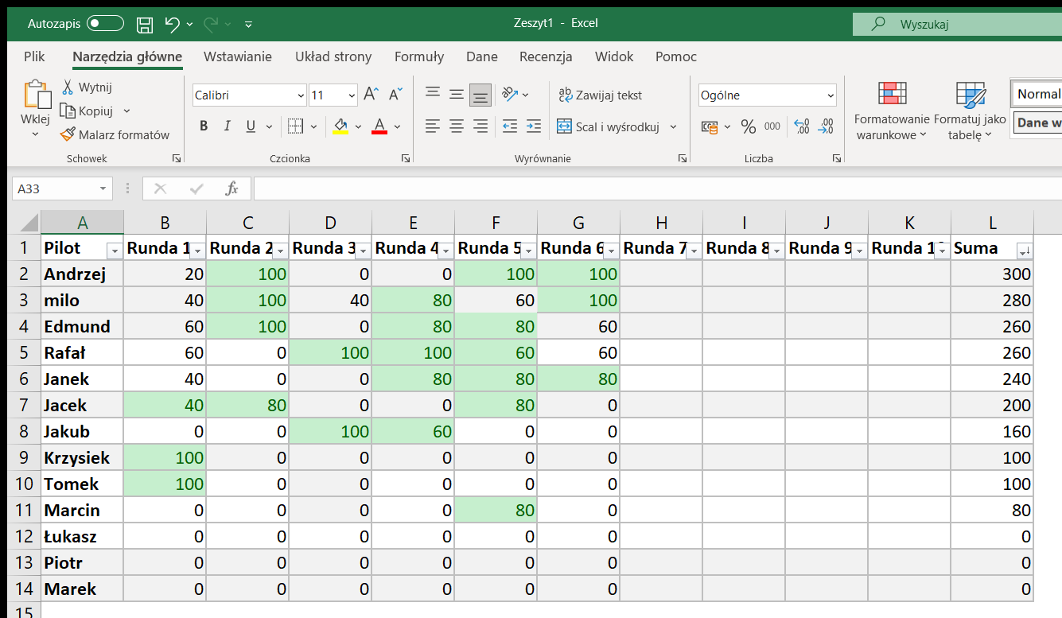Toggle underline formatting
Viewport: 1062px width, 618px height.
point(251,126)
